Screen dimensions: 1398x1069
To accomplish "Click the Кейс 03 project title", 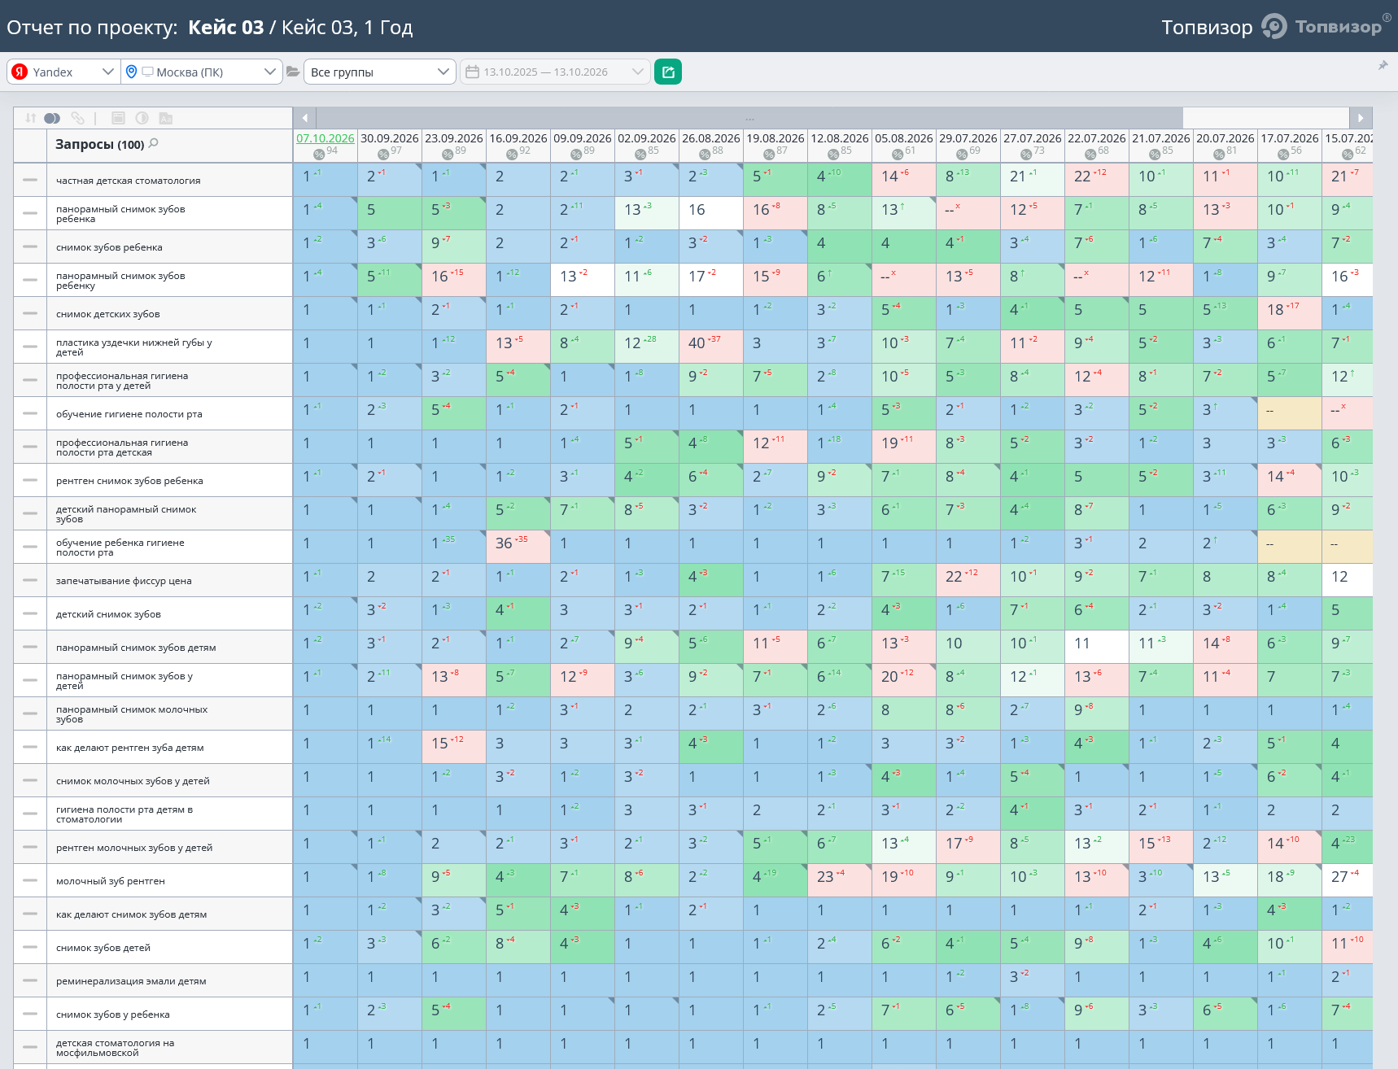I will (226, 27).
